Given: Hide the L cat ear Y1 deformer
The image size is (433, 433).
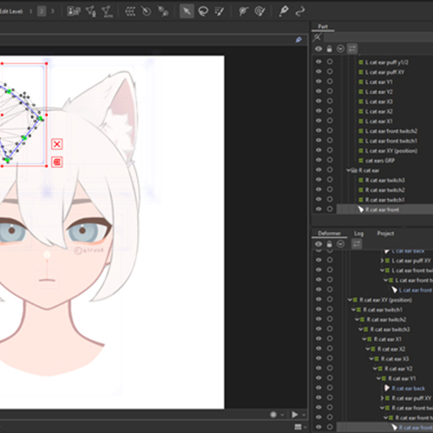Looking at the screenshot, I should (319, 81).
